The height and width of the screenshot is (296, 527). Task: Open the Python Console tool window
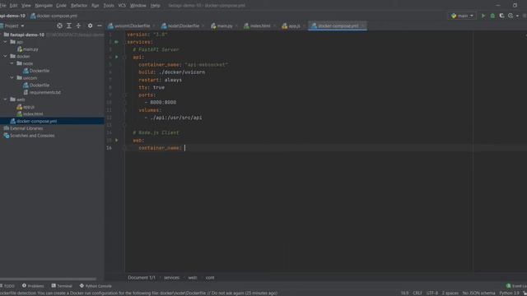coord(96,286)
